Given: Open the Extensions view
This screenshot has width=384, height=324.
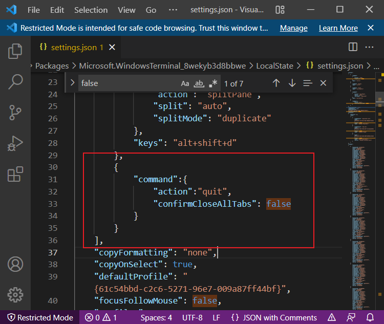Looking at the screenshot, I should tap(15, 175).
